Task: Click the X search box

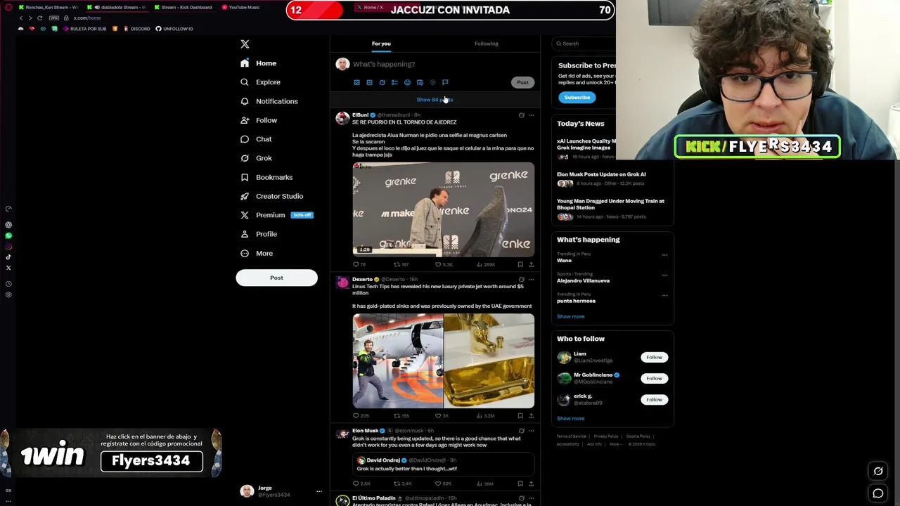Action: click(585, 44)
